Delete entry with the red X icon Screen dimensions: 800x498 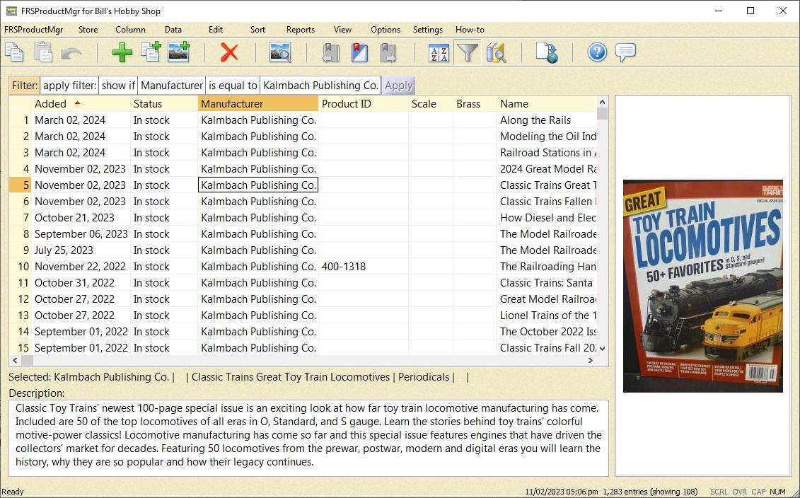point(229,52)
